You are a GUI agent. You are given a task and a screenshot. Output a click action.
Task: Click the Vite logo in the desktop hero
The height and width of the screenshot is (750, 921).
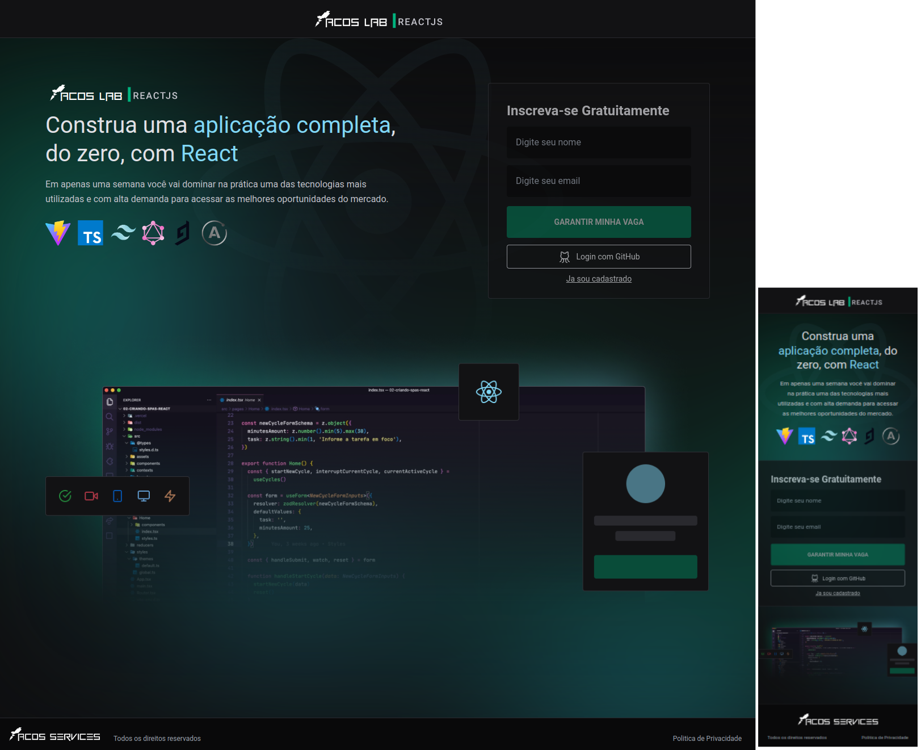[x=58, y=233]
